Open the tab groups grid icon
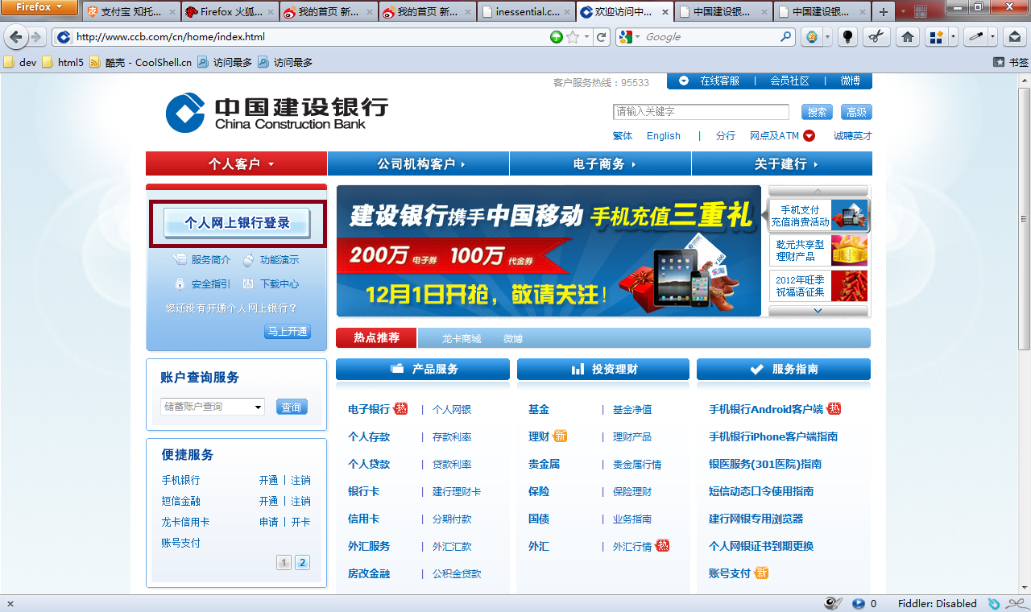 (920, 12)
